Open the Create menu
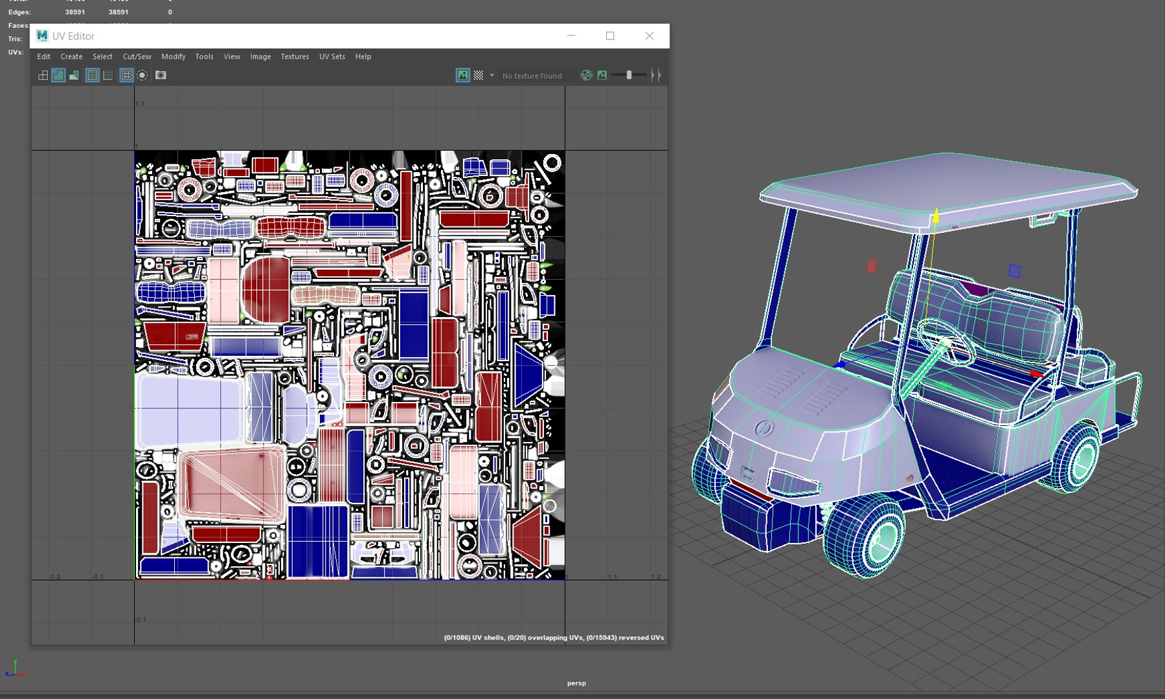The image size is (1165, 699). (71, 56)
